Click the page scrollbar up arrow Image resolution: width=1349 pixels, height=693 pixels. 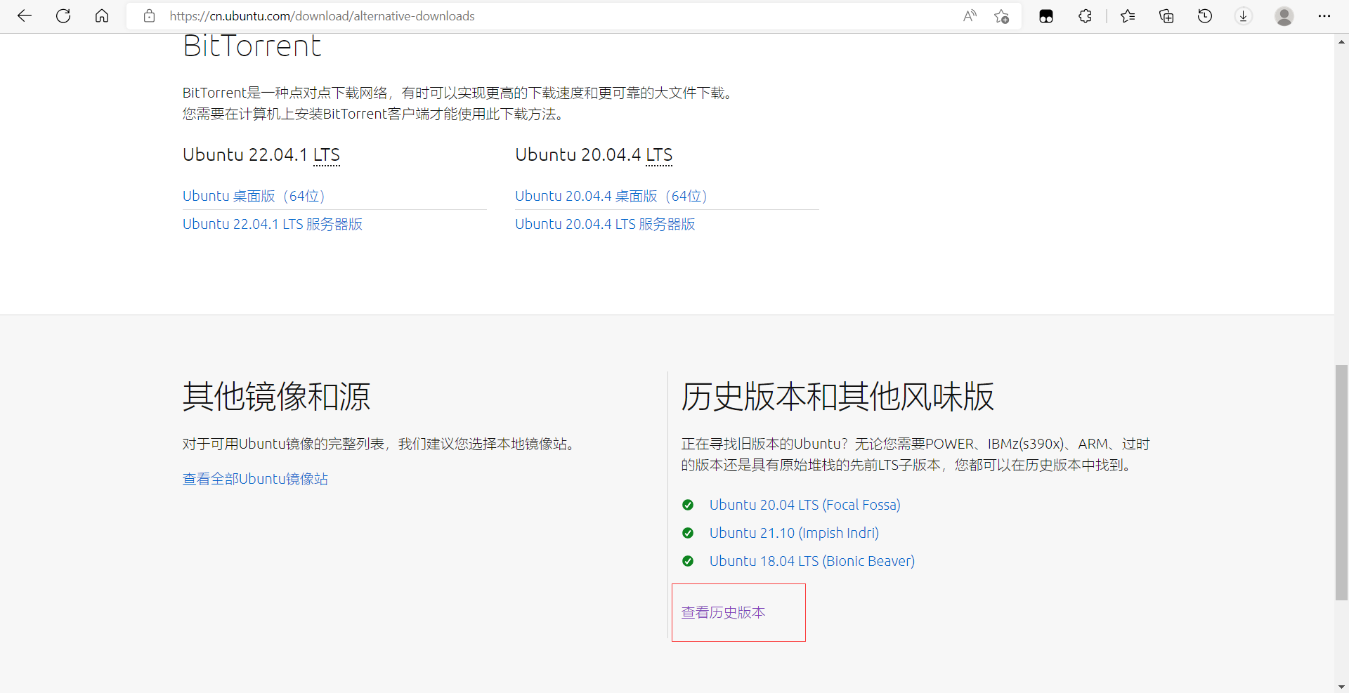pos(1341,42)
